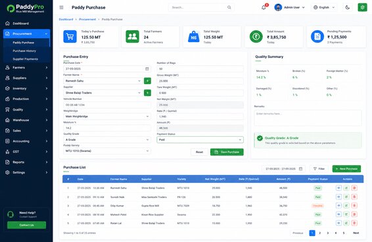372x242 pixels.
Task: Add new supplier with plus button
Action: [147, 93]
